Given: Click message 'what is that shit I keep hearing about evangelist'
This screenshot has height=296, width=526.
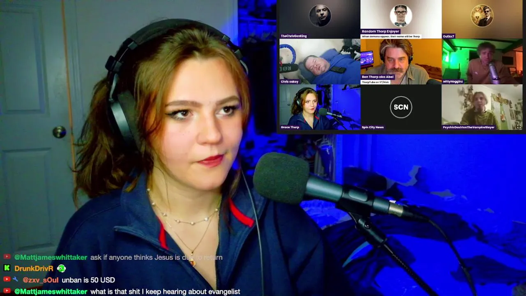Looking at the screenshot, I should (x=165, y=291).
